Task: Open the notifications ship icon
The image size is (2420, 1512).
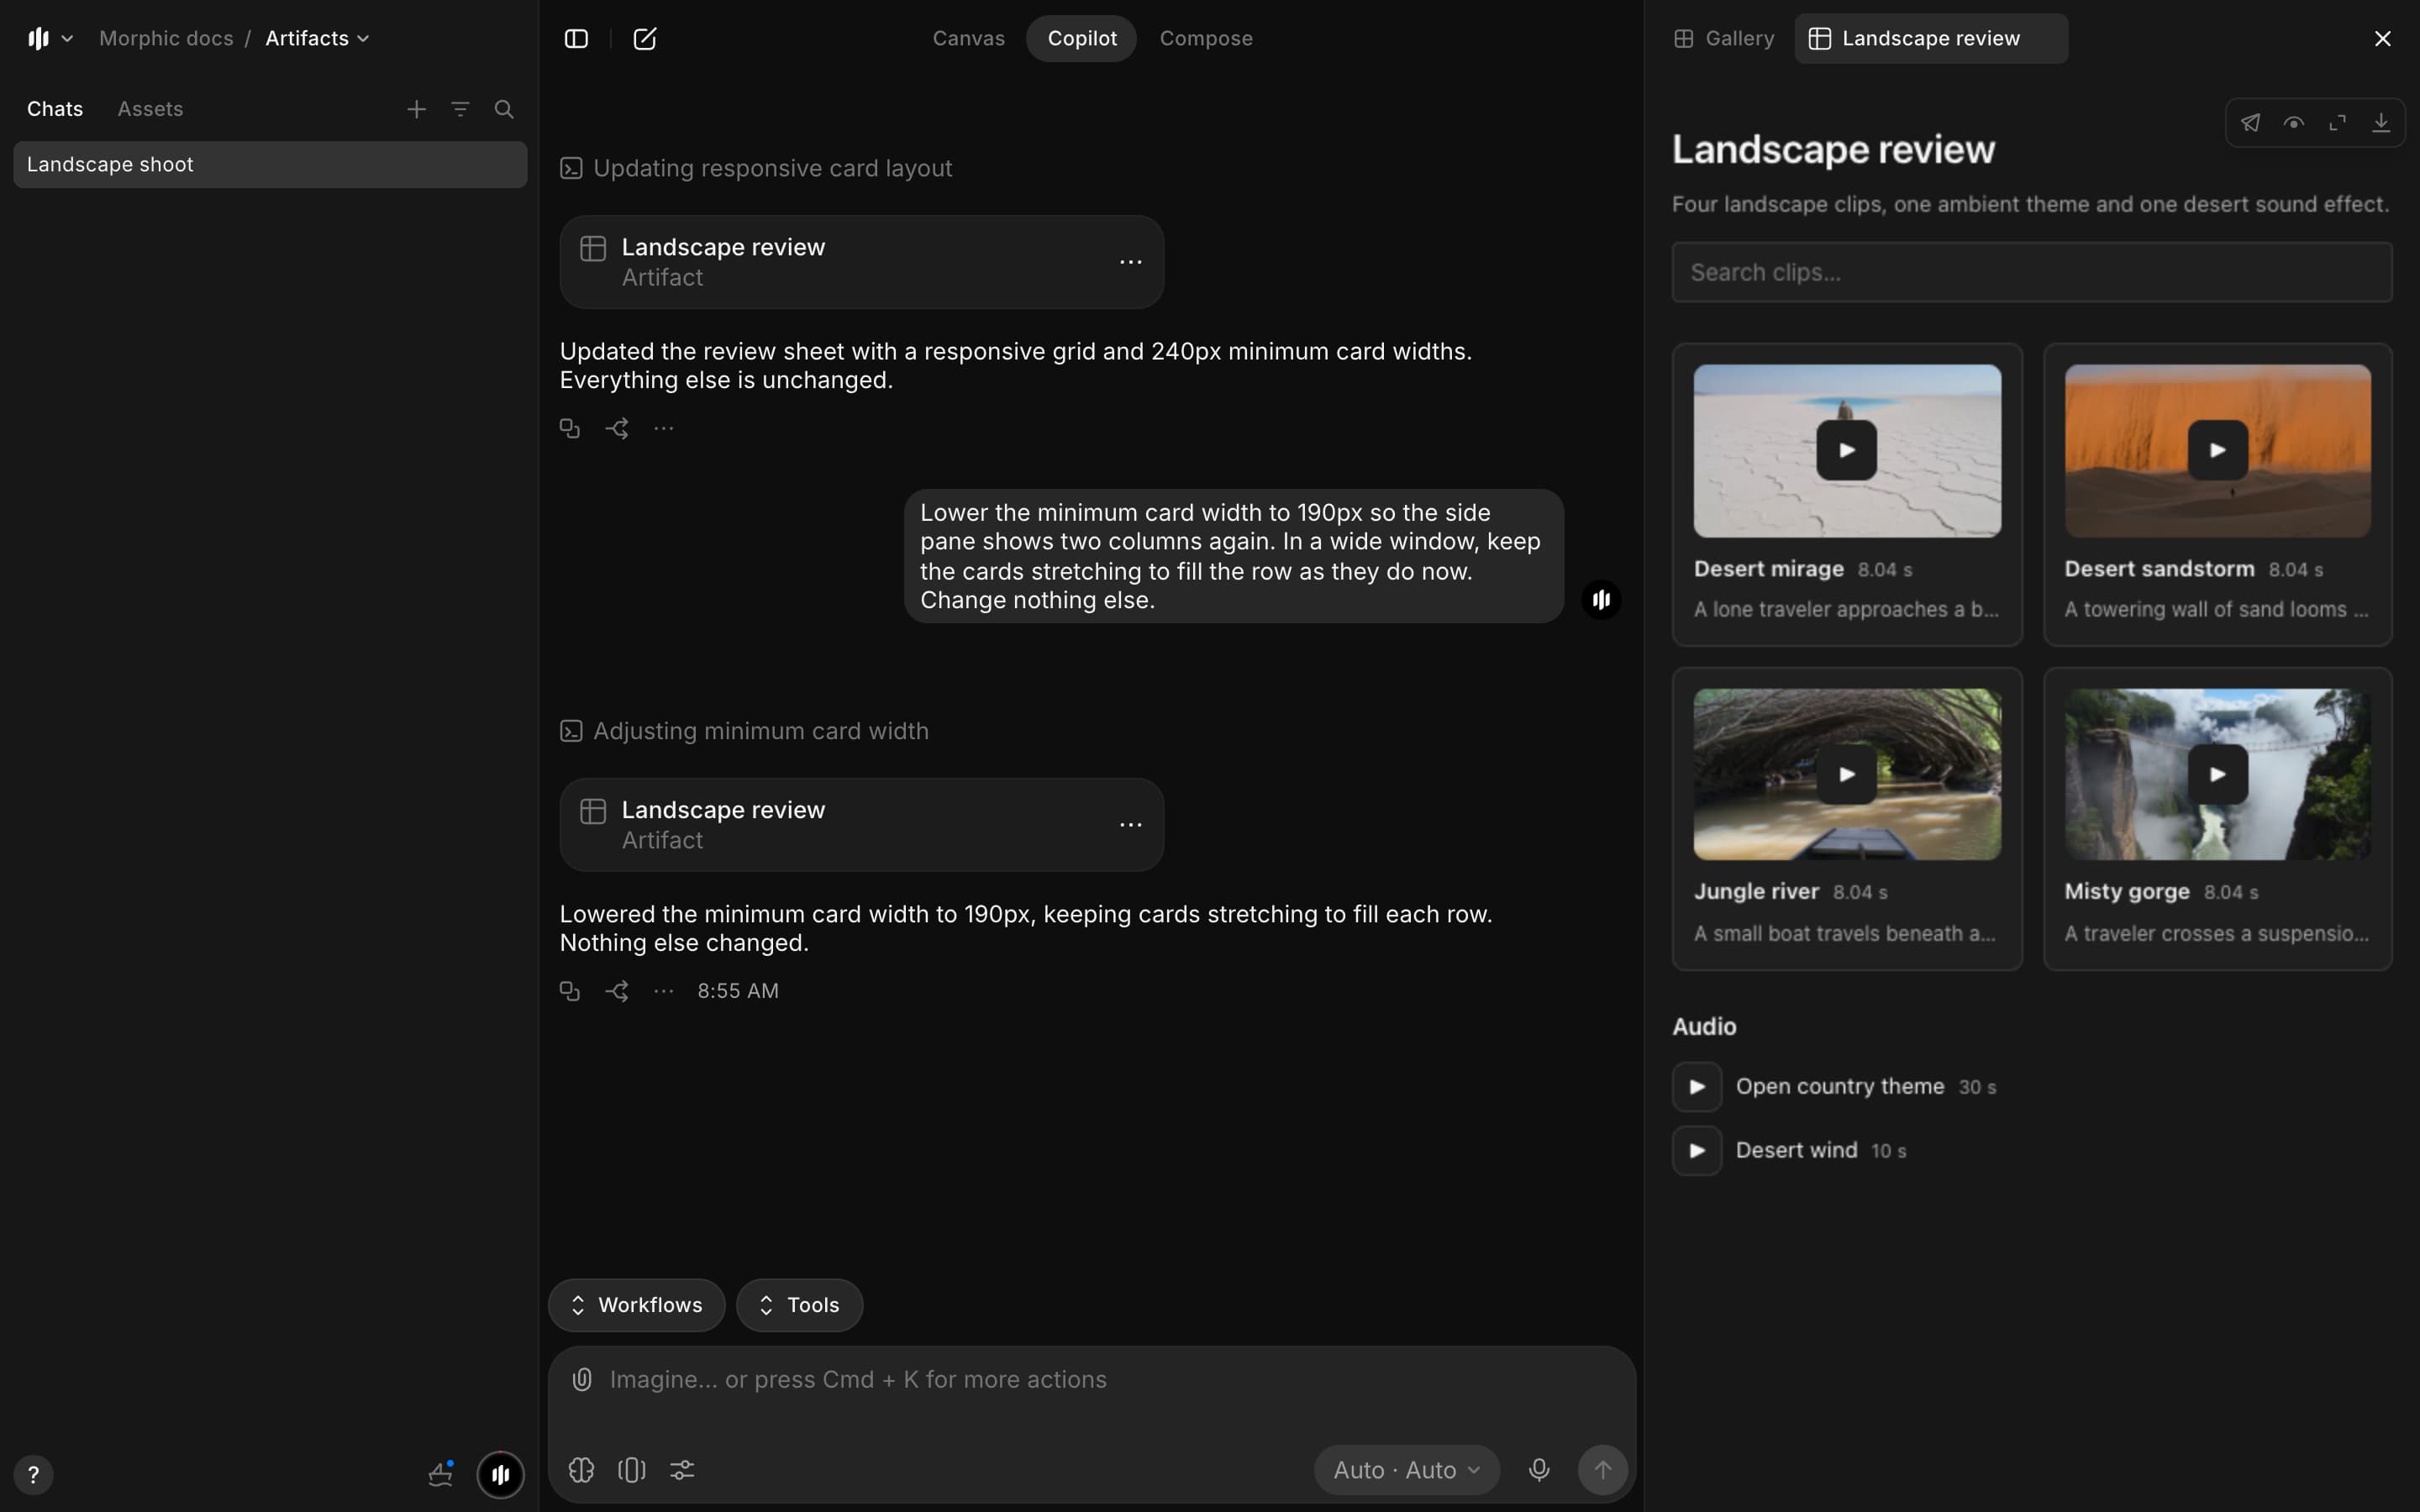Action: click(x=441, y=1473)
